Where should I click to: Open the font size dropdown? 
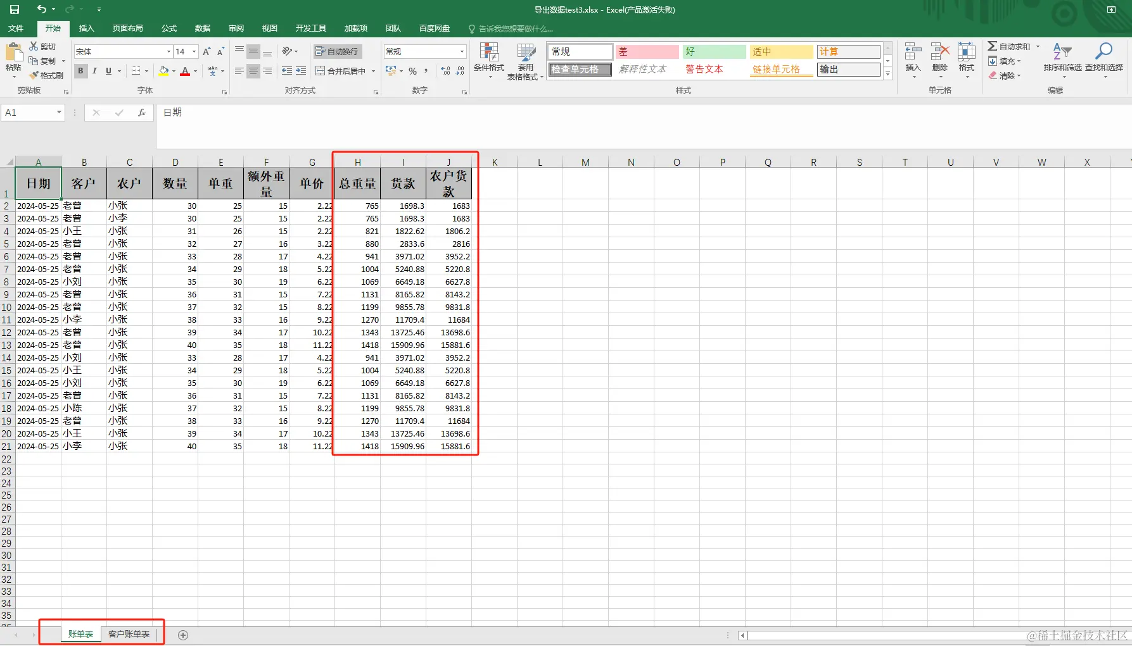click(x=194, y=51)
